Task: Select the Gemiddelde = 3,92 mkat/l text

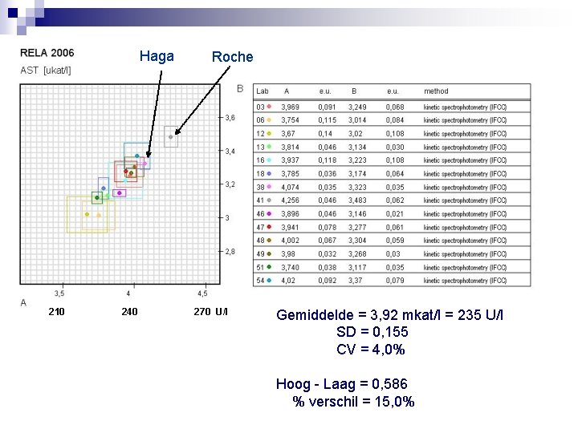Action: [359, 315]
